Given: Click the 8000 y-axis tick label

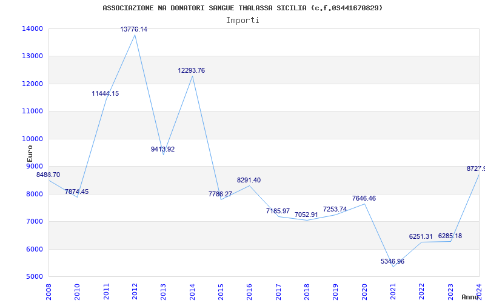Looking at the screenshot, I should [34, 194].
